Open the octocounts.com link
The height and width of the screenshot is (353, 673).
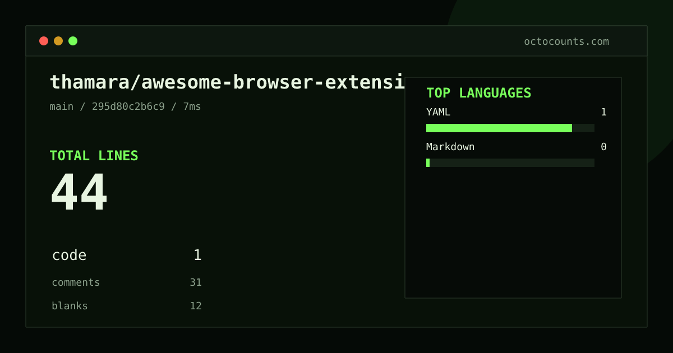(x=566, y=41)
